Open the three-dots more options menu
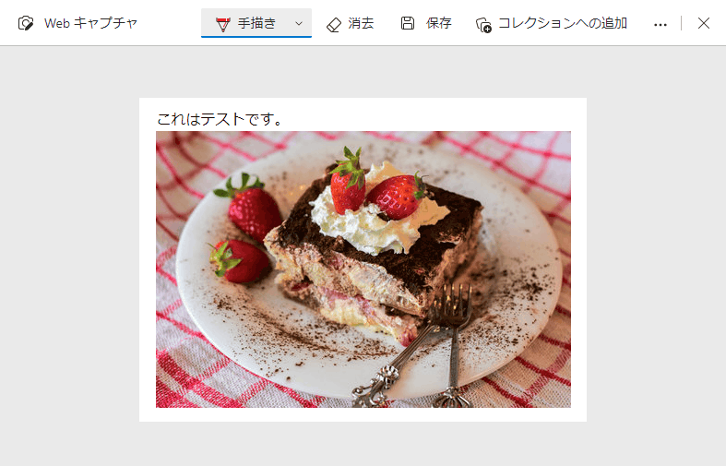This screenshot has height=466, width=726. click(x=661, y=25)
